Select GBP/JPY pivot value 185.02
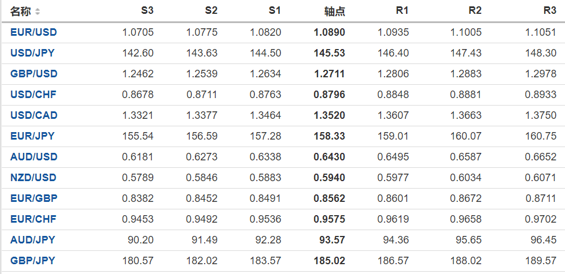The height and width of the screenshot is (274, 565). 329,261
